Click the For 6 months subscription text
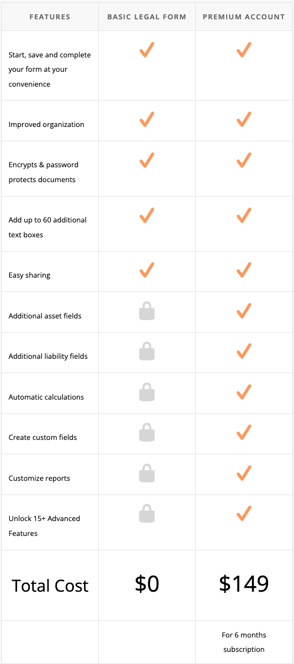Image resolution: width=294 pixels, height=664 pixels. [x=244, y=642]
